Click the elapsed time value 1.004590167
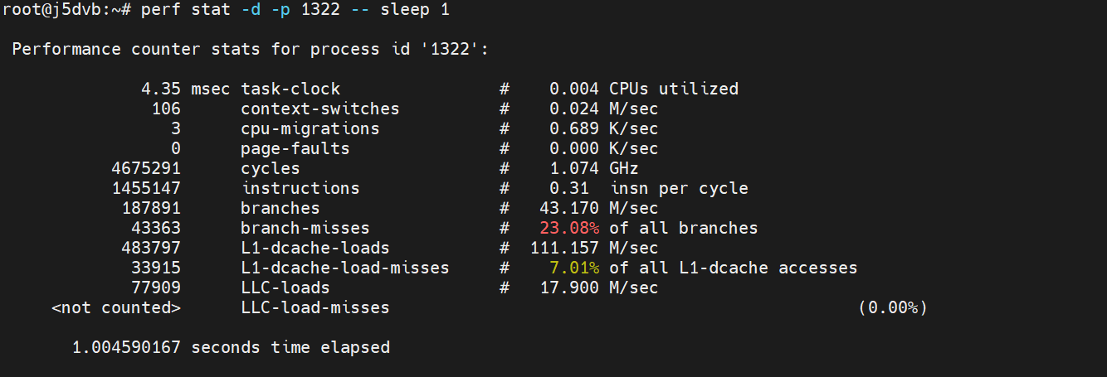 [126, 347]
